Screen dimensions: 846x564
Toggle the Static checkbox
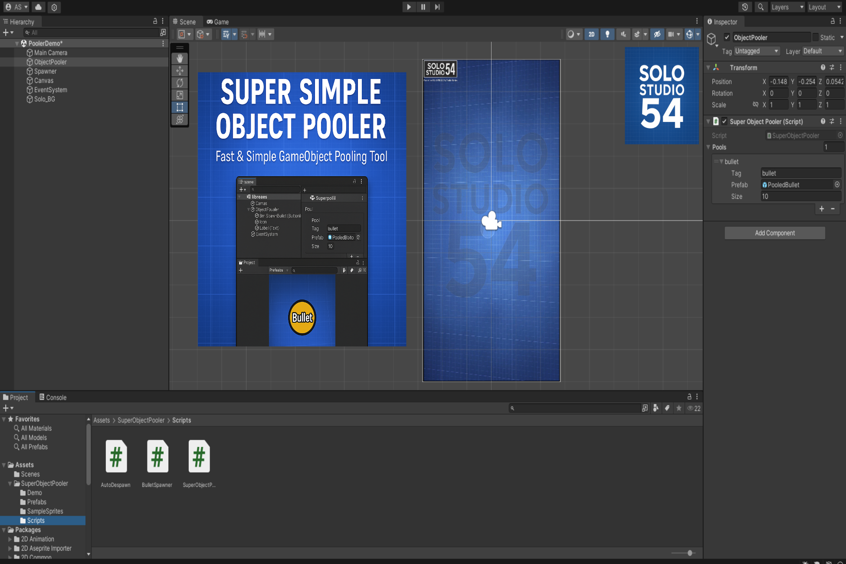815,37
